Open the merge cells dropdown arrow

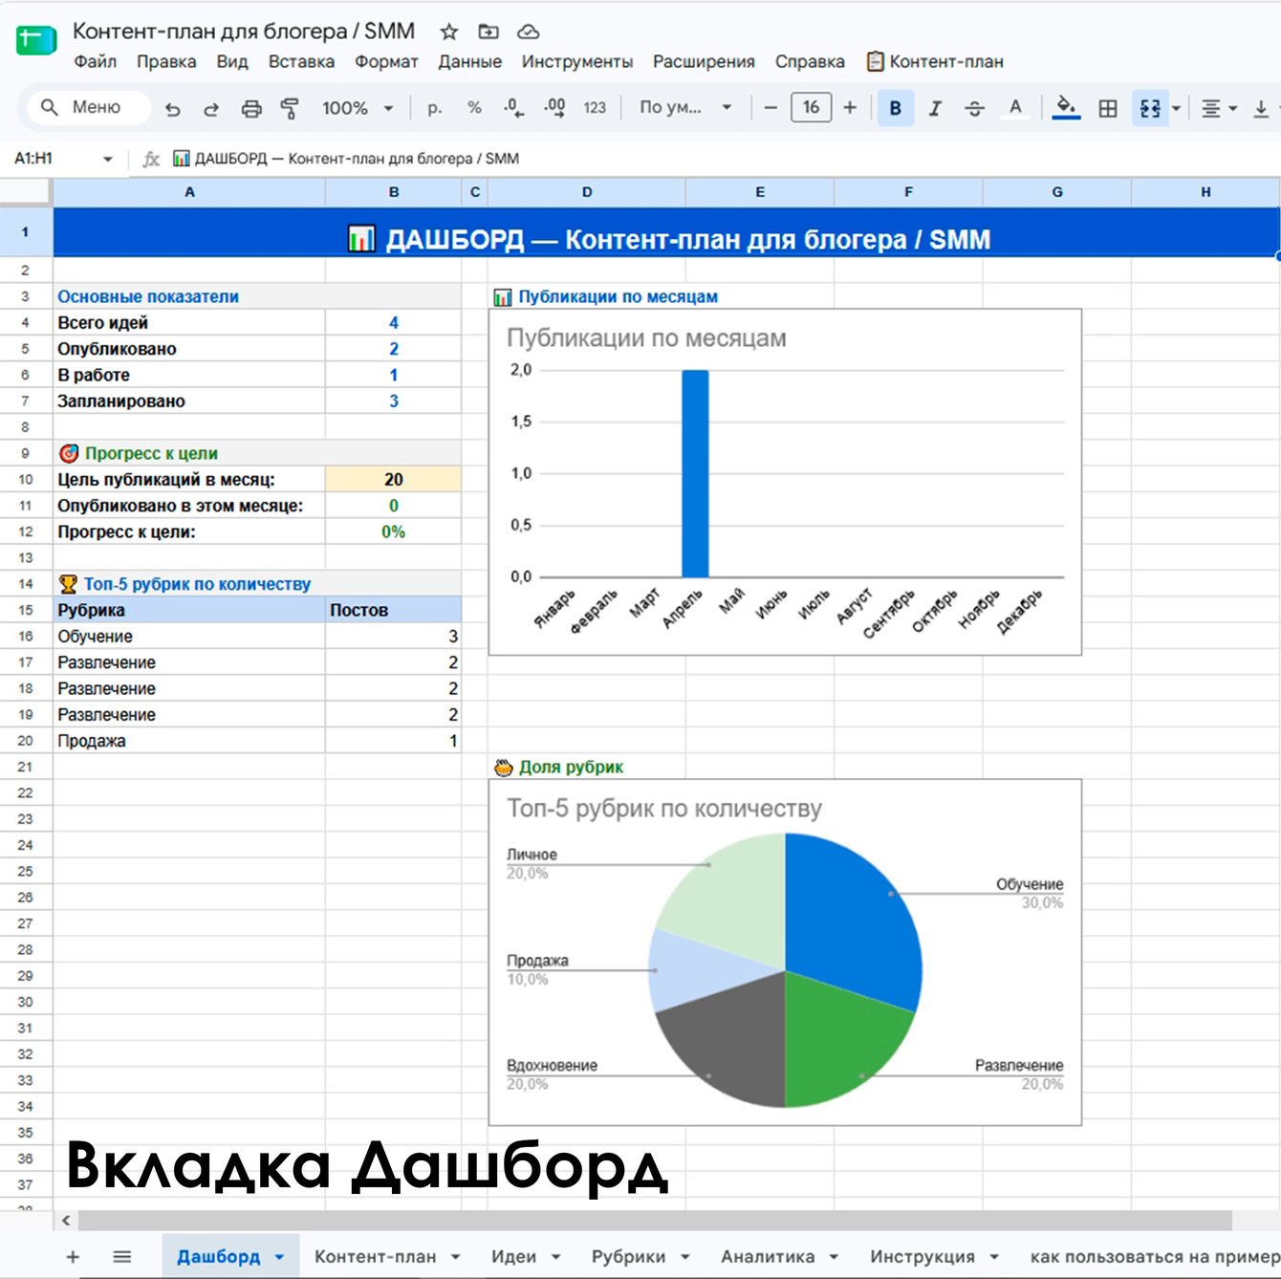(x=1176, y=108)
